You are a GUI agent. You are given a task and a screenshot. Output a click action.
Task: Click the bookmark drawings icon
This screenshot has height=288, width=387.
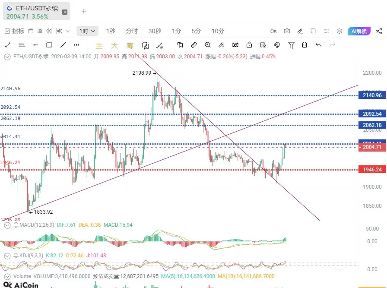(x=180, y=45)
